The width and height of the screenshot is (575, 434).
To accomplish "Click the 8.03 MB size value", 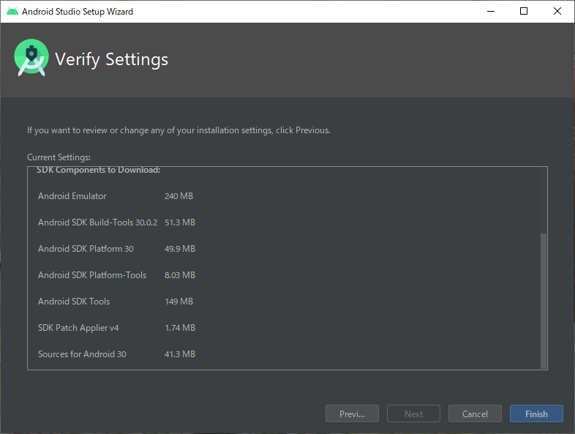I will pos(180,275).
